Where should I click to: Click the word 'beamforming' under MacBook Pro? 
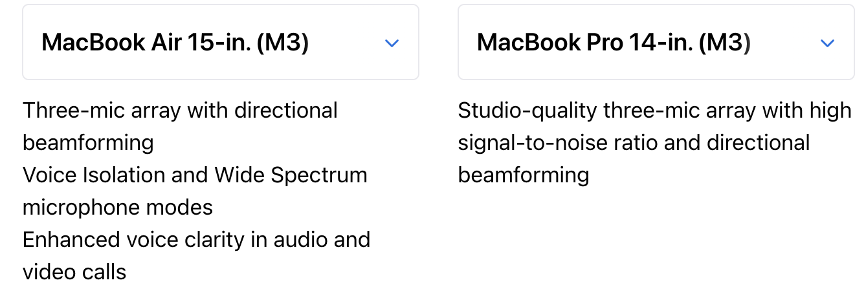(524, 175)
